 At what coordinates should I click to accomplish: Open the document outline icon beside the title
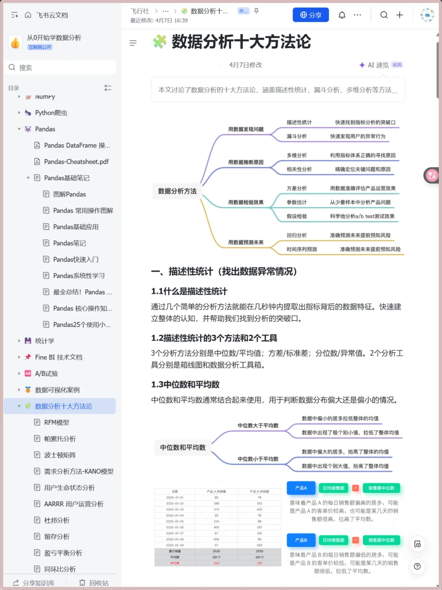(133, 43)
